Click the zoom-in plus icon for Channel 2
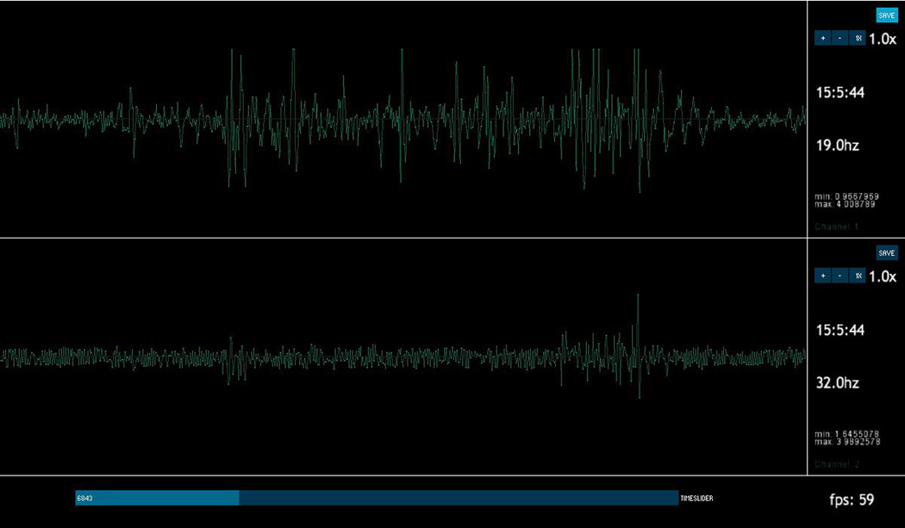 [x=823, y=275]
